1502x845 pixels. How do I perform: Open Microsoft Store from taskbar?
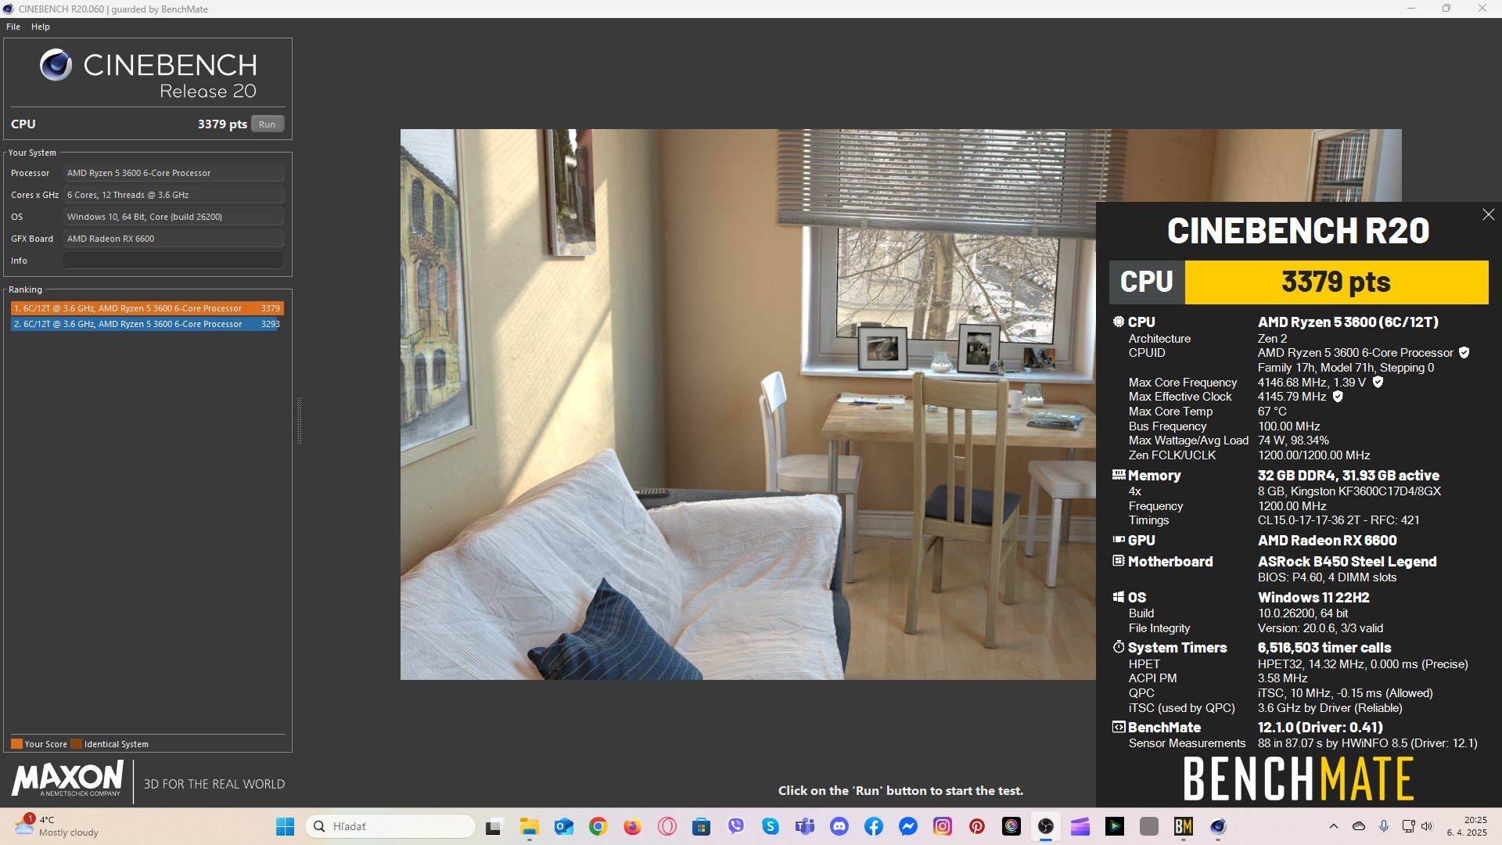point(702,826)
